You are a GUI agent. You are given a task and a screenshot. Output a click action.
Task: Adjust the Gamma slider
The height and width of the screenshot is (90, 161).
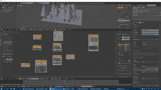(x=146, y=70)
